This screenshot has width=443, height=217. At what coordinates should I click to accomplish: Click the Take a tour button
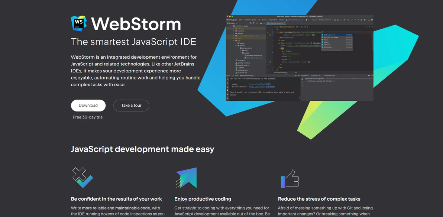click(131, 106)
